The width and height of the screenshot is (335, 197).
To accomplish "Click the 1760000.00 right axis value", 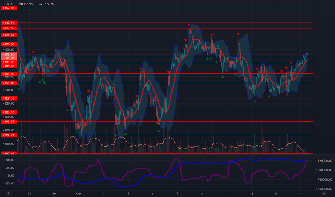I will [324, 189].
